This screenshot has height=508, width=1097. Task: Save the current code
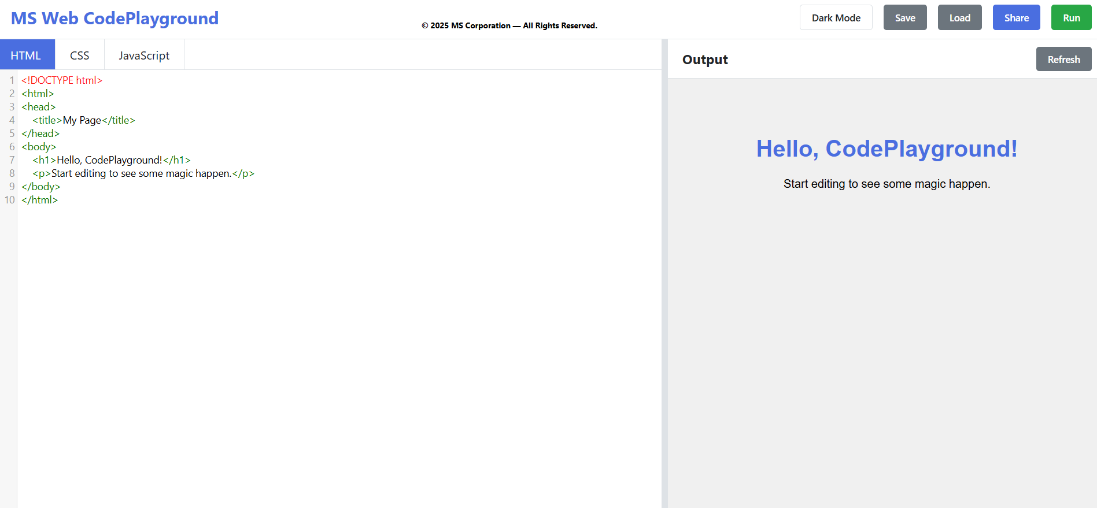904,18
